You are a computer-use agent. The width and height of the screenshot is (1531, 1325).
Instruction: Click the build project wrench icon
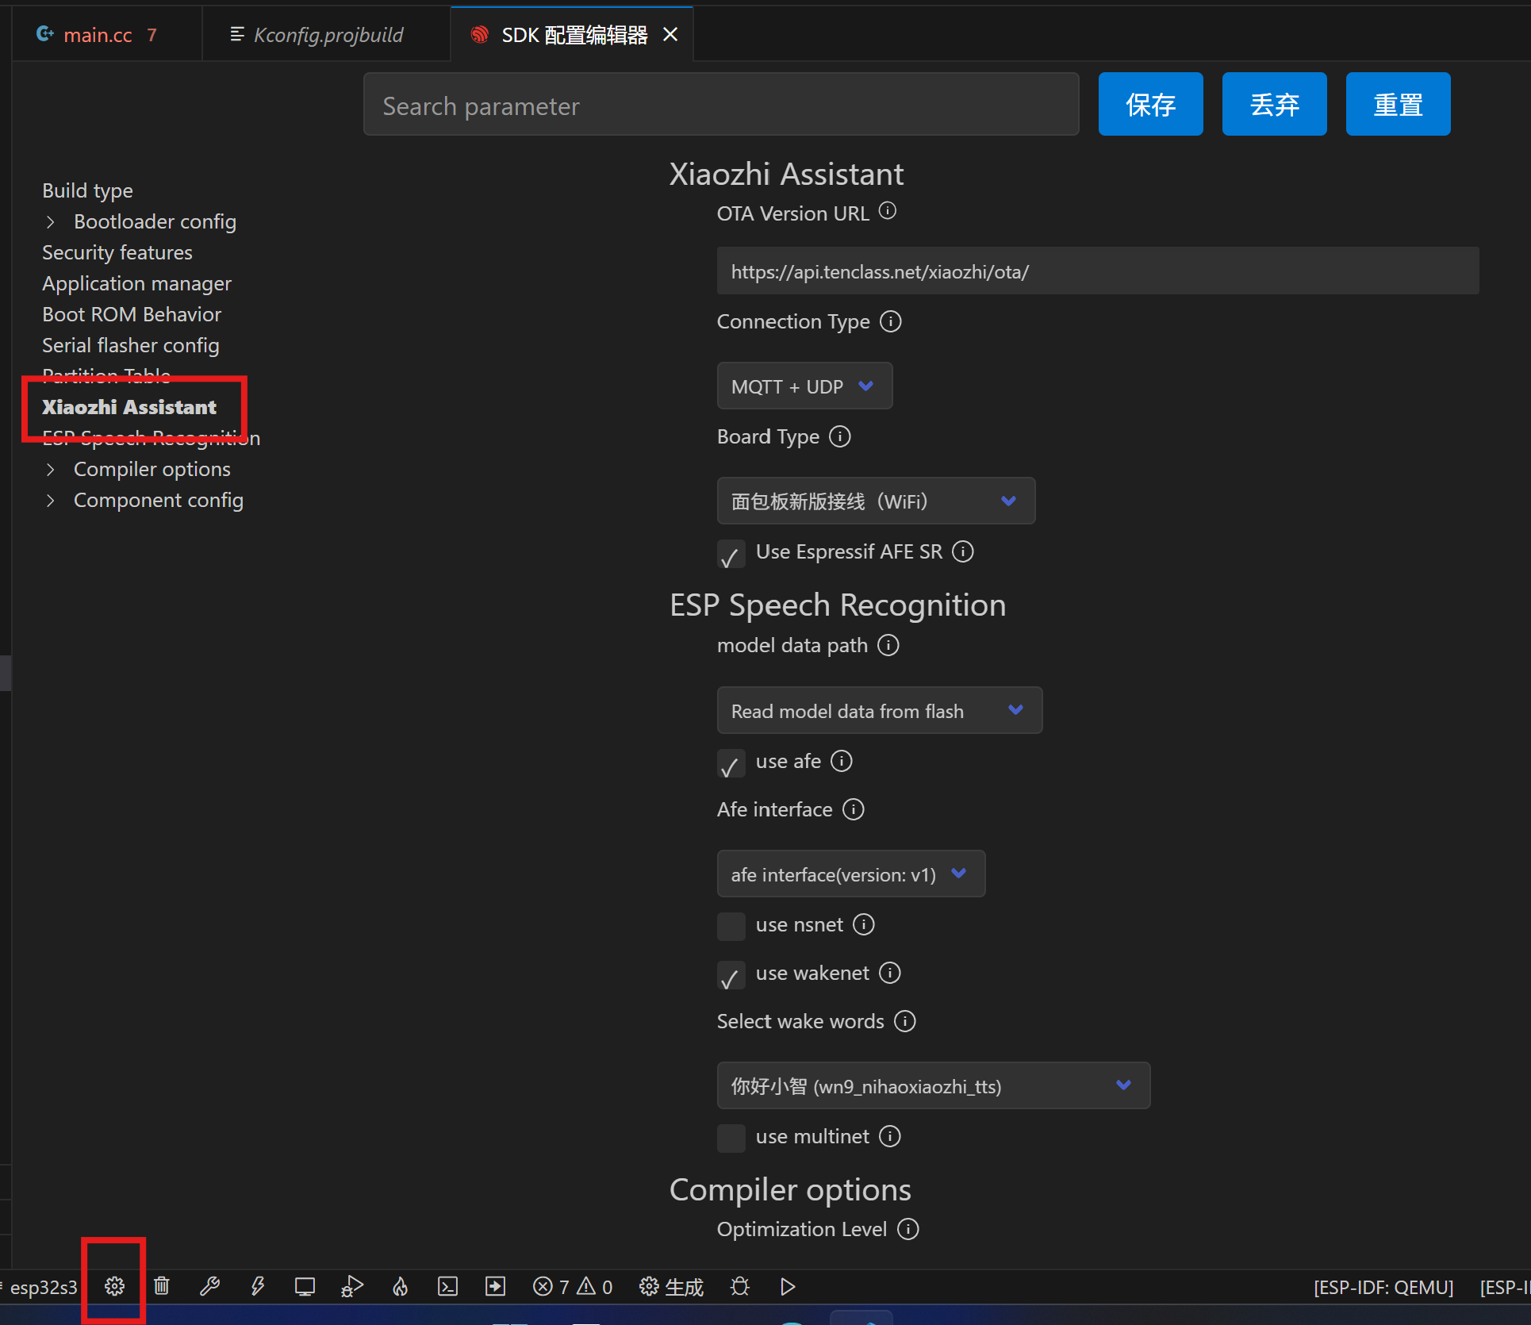point(209,1286)
